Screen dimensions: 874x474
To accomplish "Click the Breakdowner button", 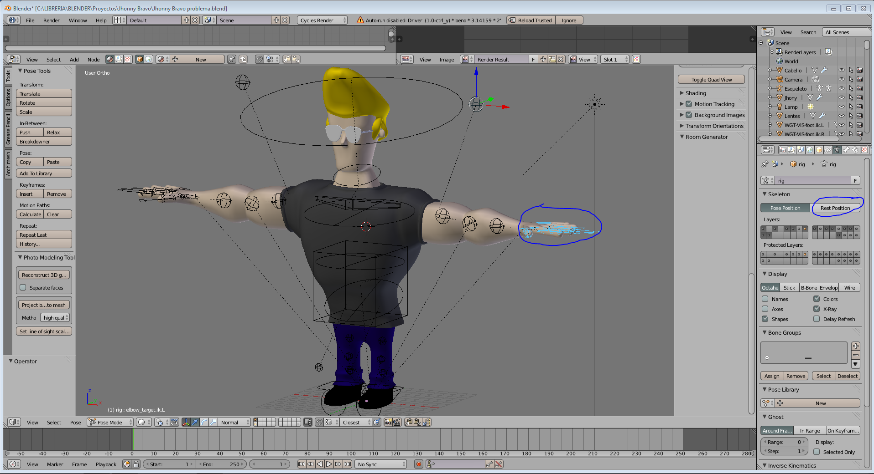I will (x=44, y=141).
